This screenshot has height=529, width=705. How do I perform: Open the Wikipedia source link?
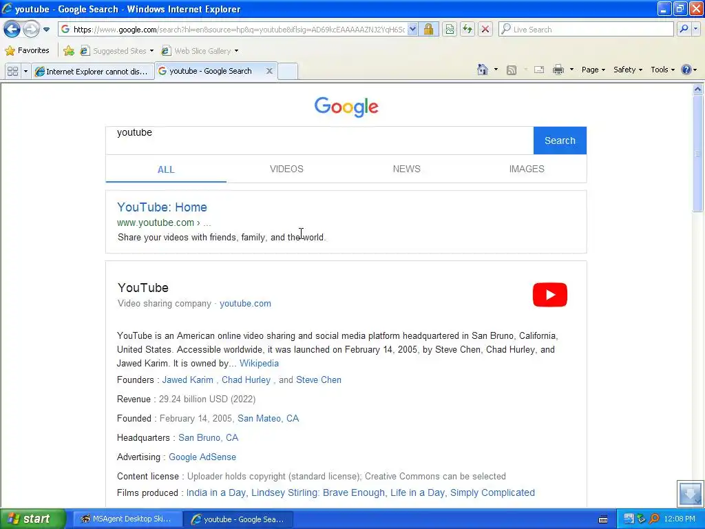259,364
